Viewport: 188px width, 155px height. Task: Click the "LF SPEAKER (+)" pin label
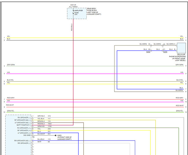(24, 133)
